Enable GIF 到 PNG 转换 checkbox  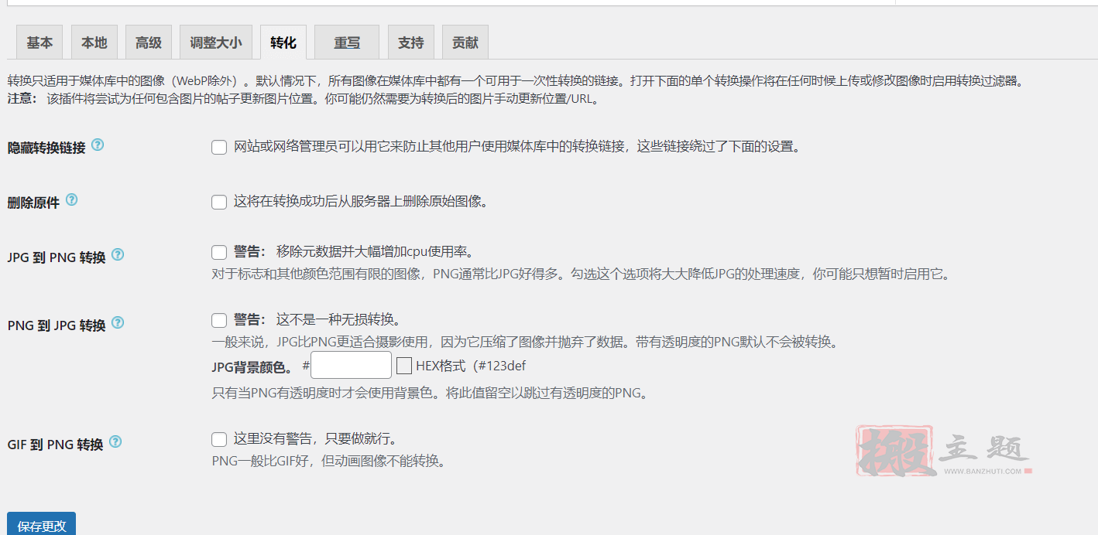tap(219, 439)
